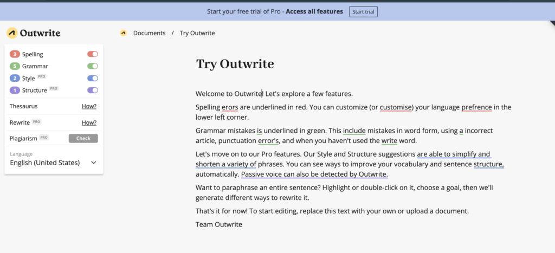Click the Plagiarism label in the sidebar
Image resolution: width=555 pixels, height=253 pixels.
(23, 138)
